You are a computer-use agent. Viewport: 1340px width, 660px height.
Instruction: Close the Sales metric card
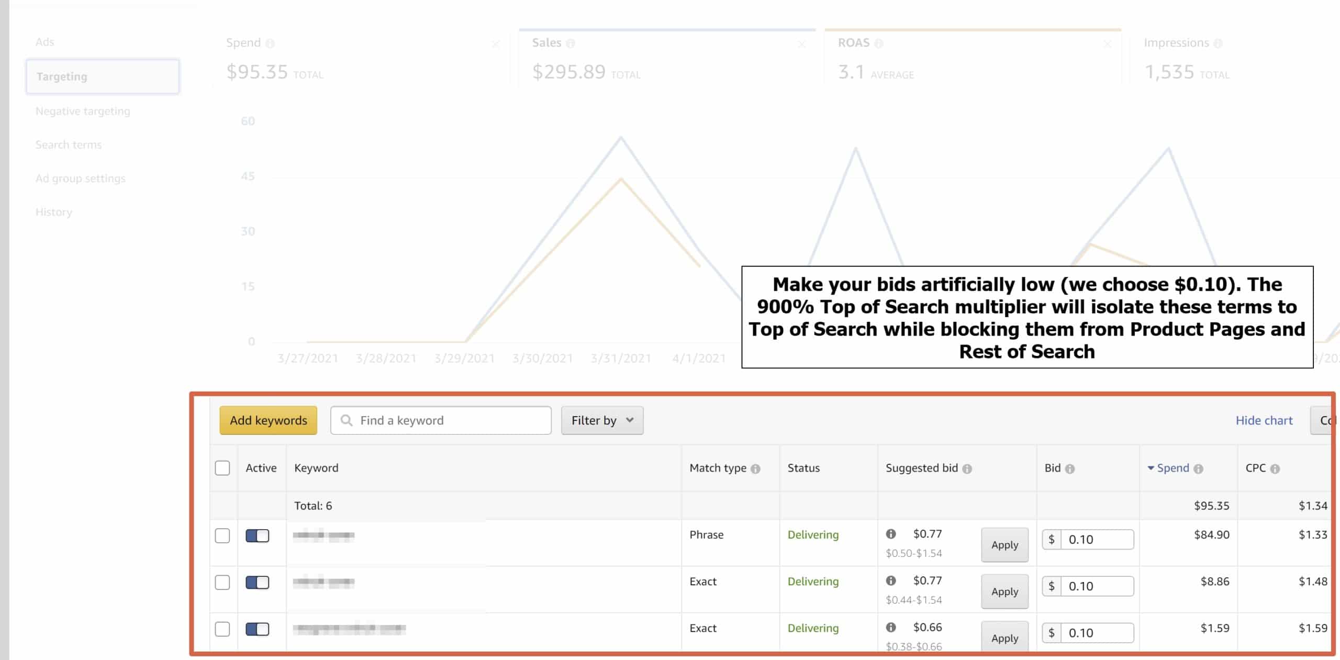point(801,44)
